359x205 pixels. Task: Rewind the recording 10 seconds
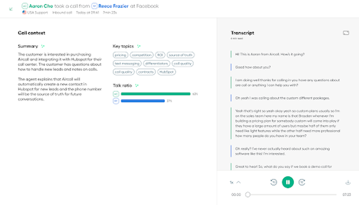tap(274, 182)
